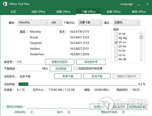
Task: Open the 安装 Office tab
Action: (113, 12)
